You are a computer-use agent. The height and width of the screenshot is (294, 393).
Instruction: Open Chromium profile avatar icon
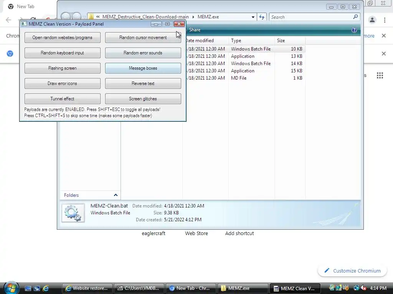(x=372, y=20)
